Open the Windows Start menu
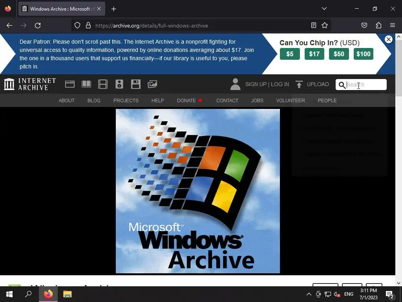The image size is (402, 302). point(9,294)
